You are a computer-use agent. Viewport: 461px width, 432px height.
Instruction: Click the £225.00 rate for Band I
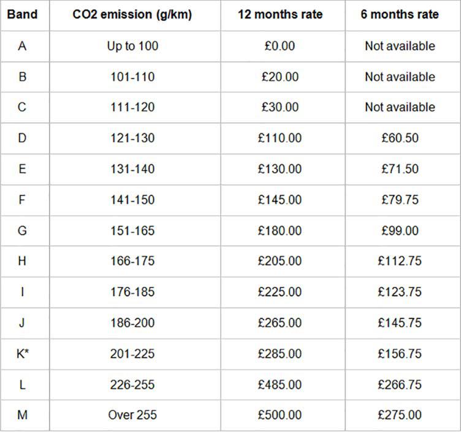[x=280, y=292]
